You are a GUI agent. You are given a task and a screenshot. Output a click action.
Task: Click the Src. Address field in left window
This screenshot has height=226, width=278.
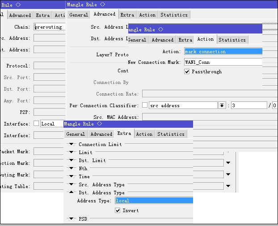[x=50, y=38]
